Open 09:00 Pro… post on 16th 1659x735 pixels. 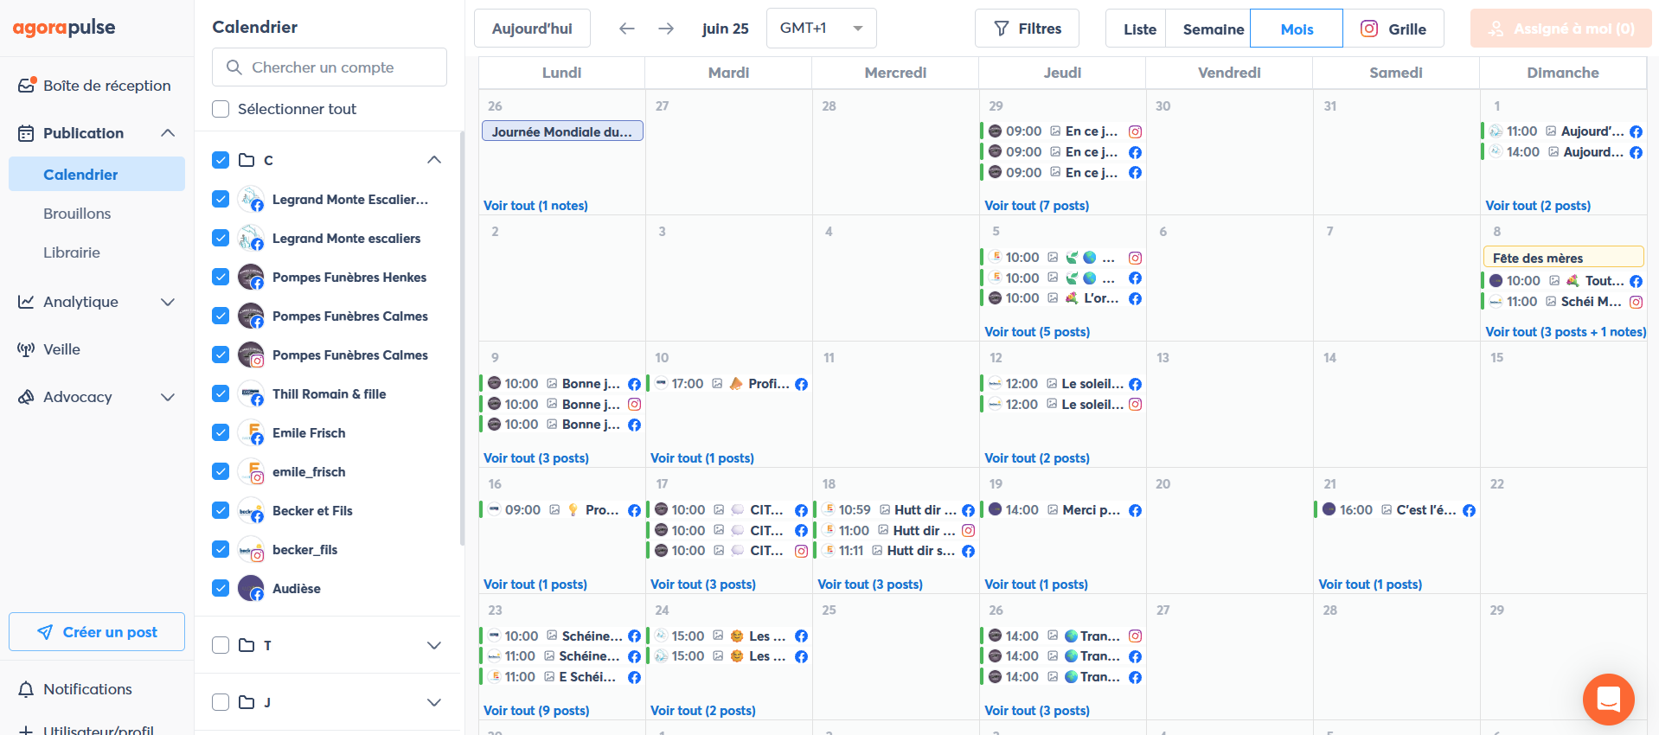[561, 510]
